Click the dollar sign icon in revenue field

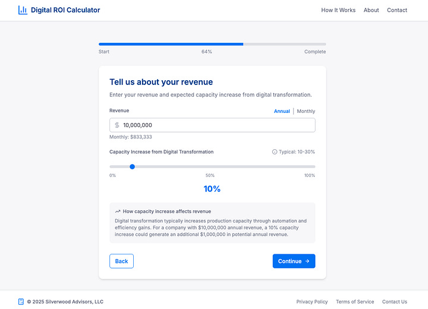click(x=117, y=125)
